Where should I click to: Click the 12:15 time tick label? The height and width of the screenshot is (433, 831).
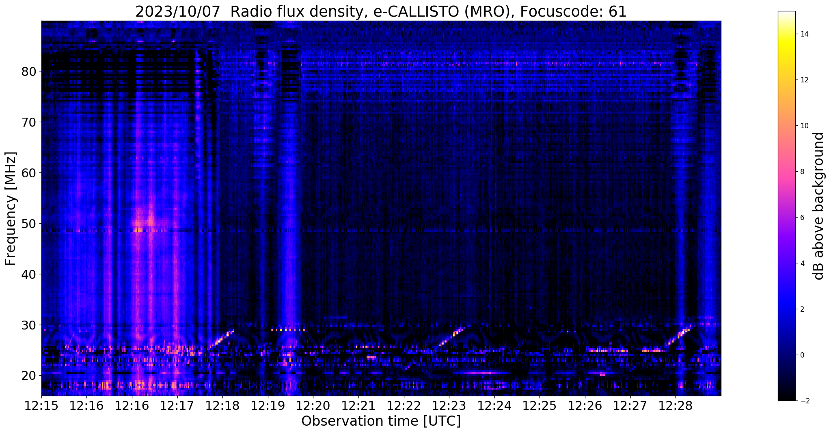41,405
